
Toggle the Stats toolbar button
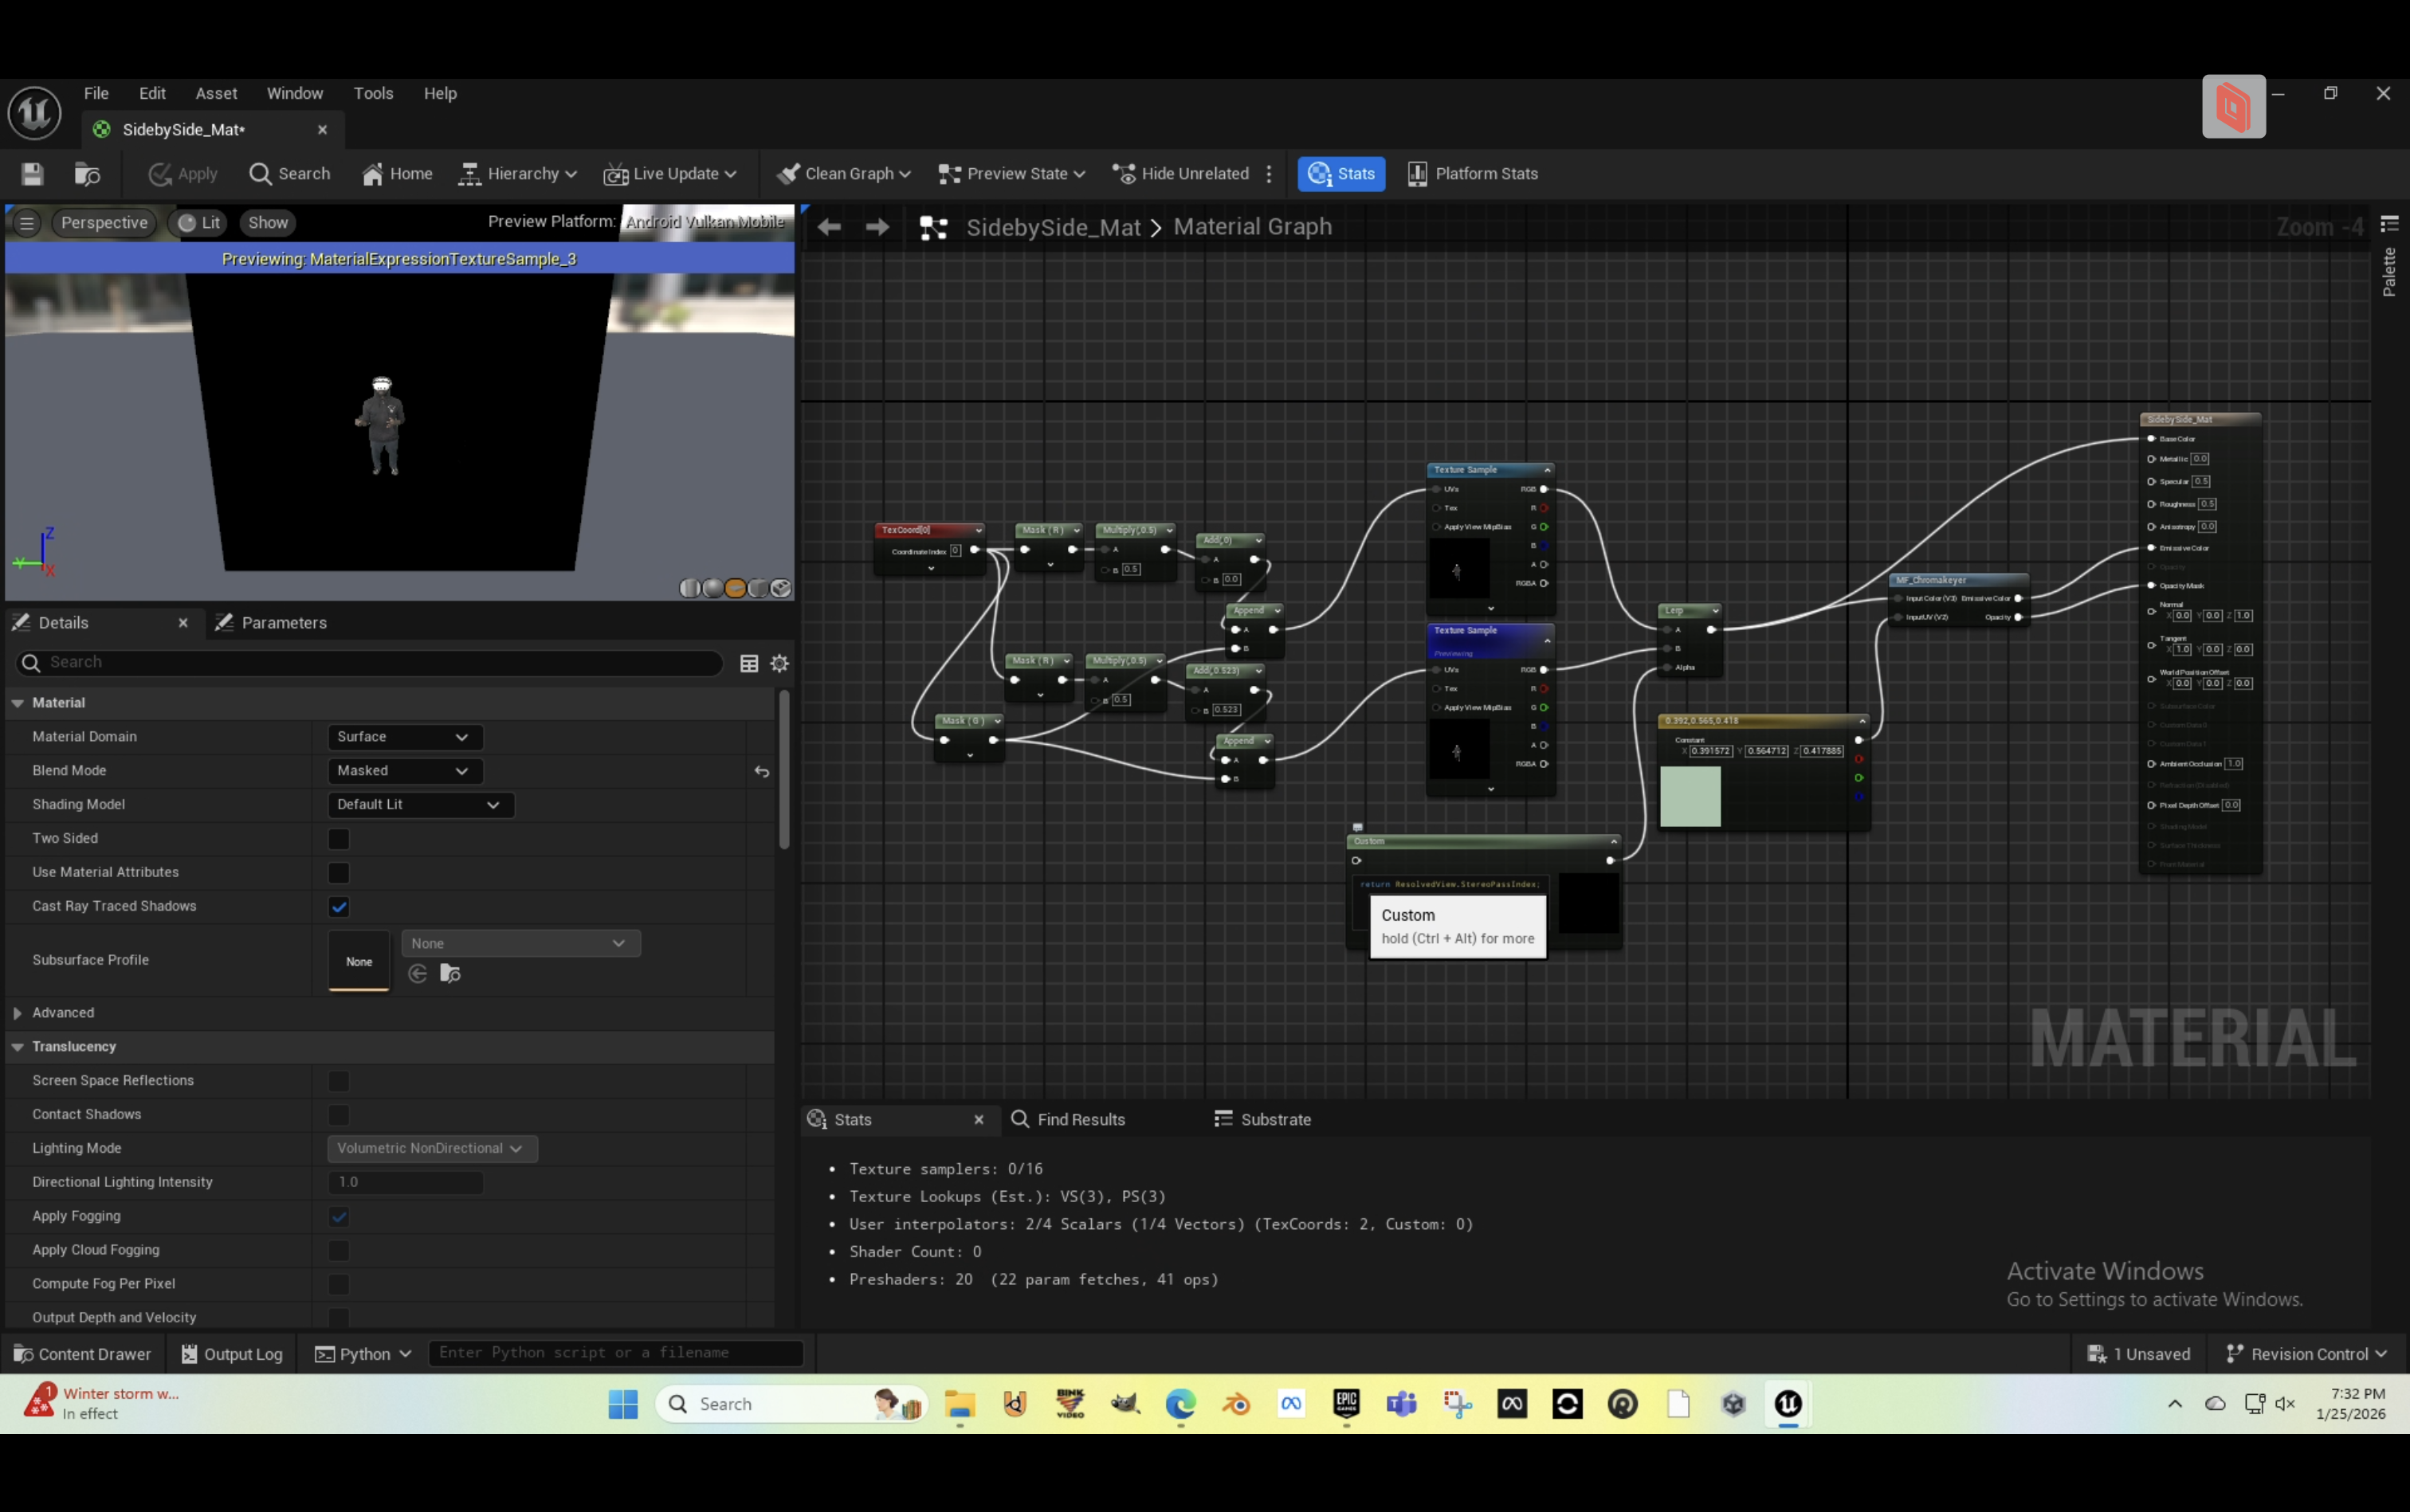point(1340,174)
